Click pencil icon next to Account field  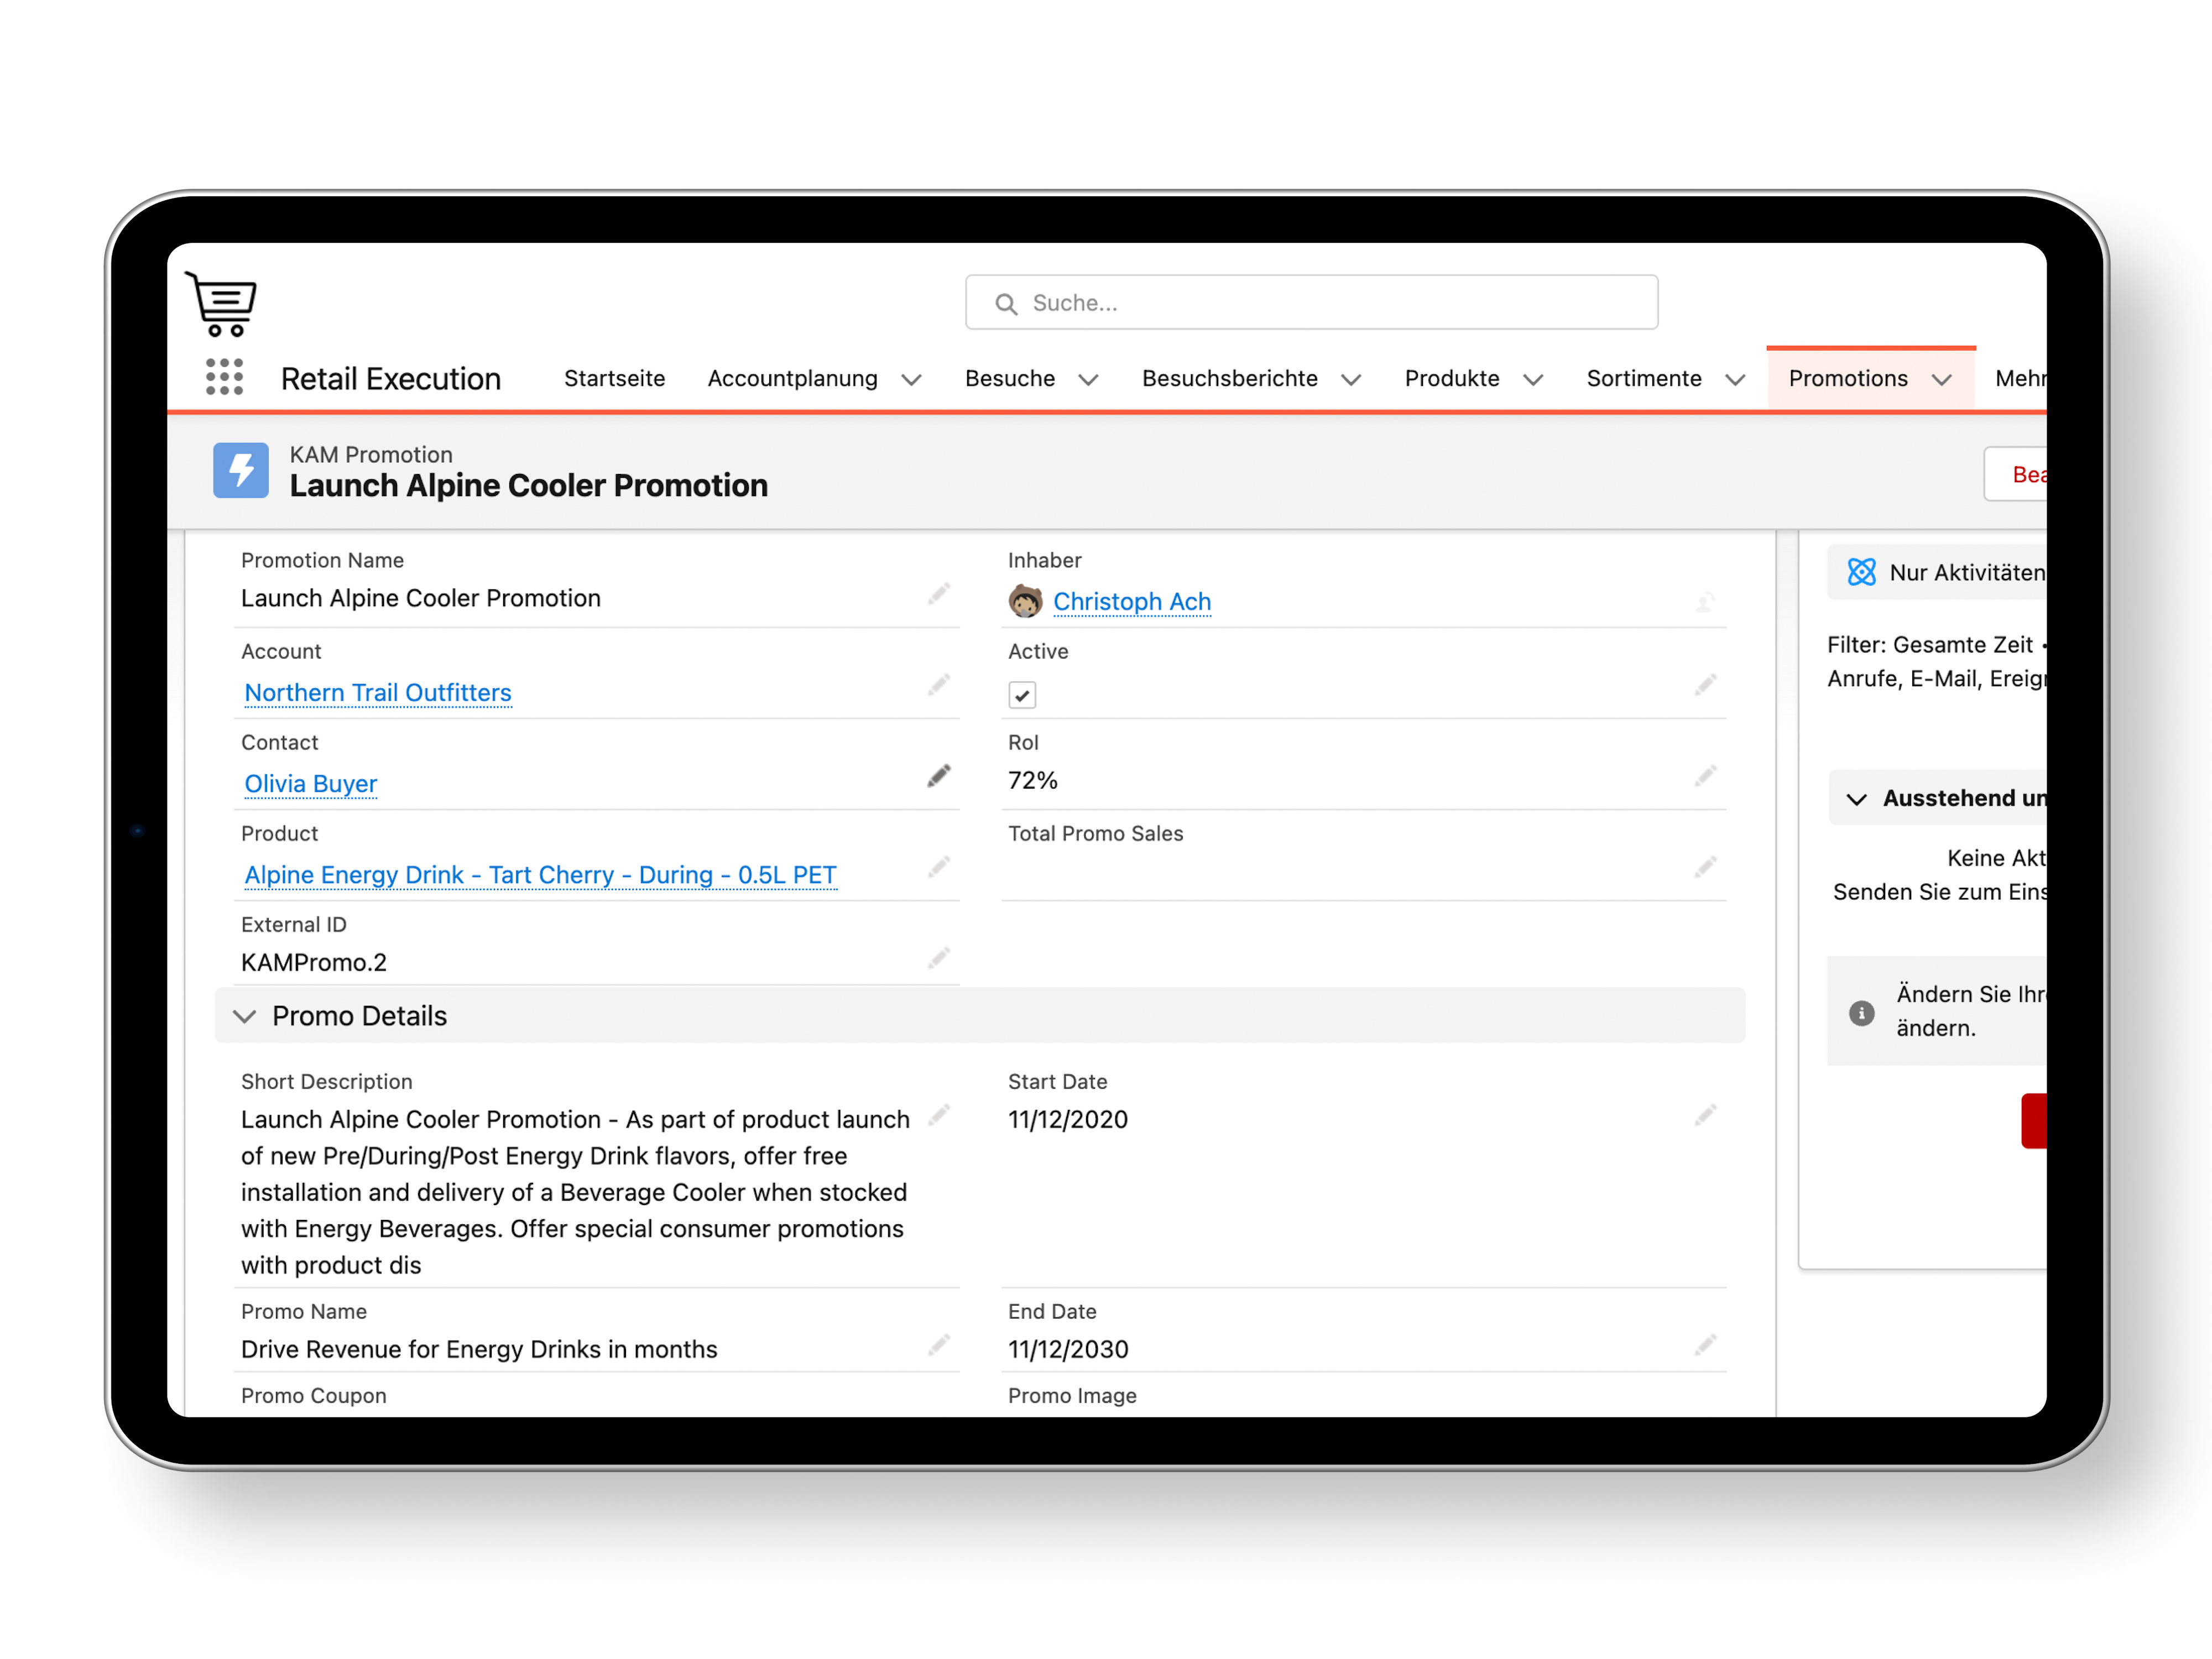pyautogui.click(x=938, y=686)
